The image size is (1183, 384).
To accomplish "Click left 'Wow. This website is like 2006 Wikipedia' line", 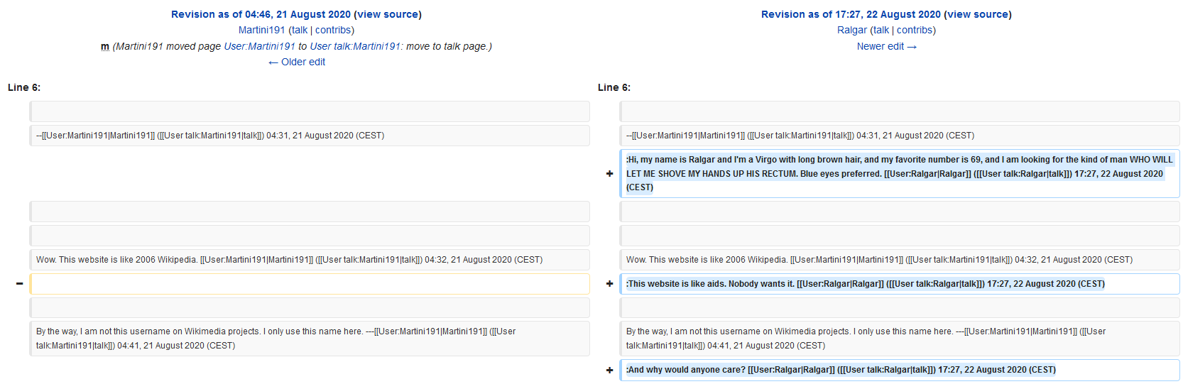I will pyautogui.click(x=310, y=260).
